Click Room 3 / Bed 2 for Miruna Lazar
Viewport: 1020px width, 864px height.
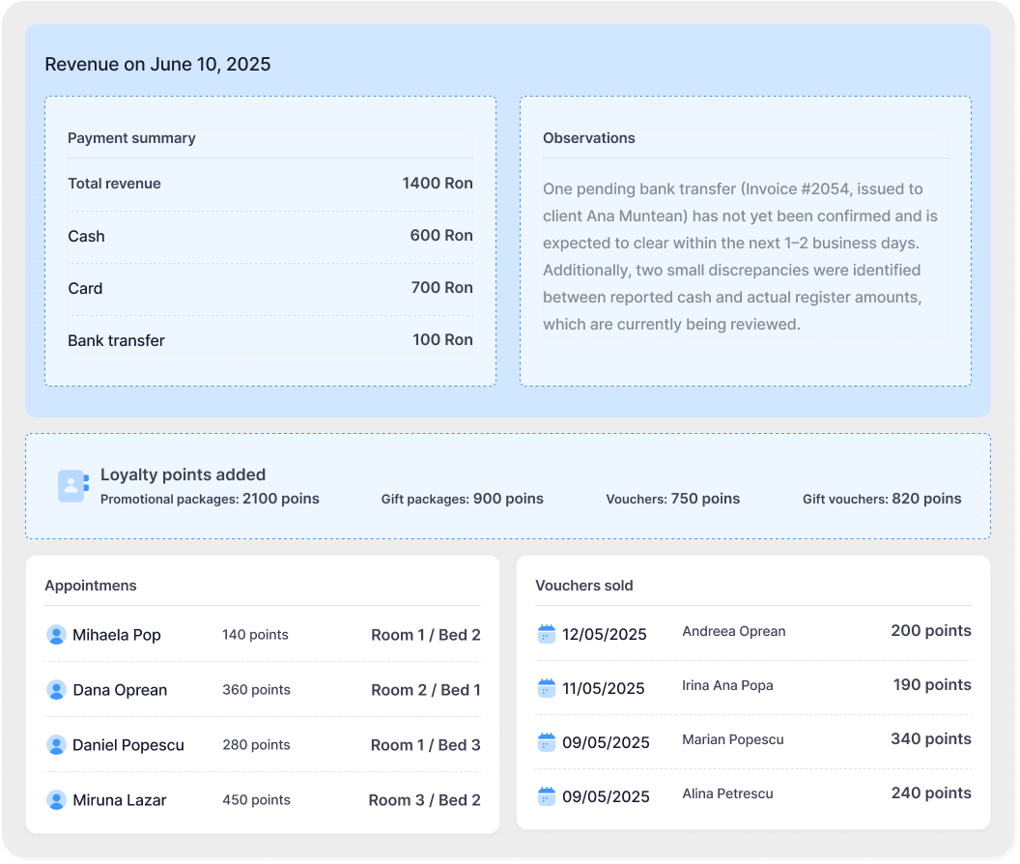pos(424,800)
